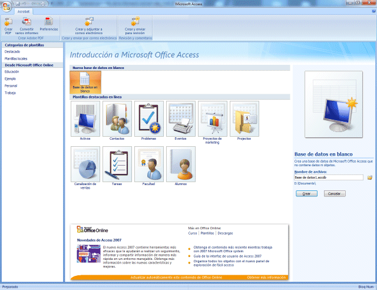
Task: Click the Nombre de archivo input field
Action: point(329,177)
